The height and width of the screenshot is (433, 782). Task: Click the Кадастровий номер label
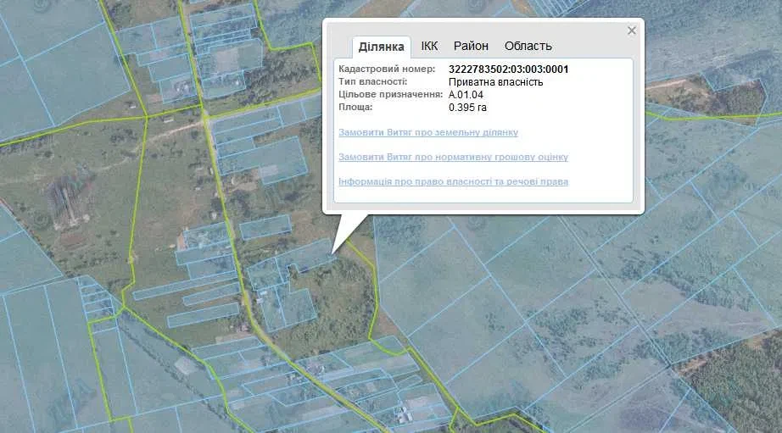pyautogui.click(x=387, y=69)
